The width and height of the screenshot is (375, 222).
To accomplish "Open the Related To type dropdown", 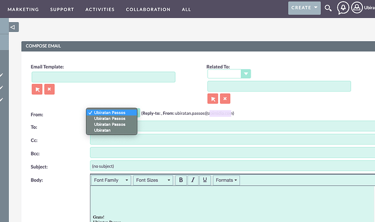I will tap(229, 74).
